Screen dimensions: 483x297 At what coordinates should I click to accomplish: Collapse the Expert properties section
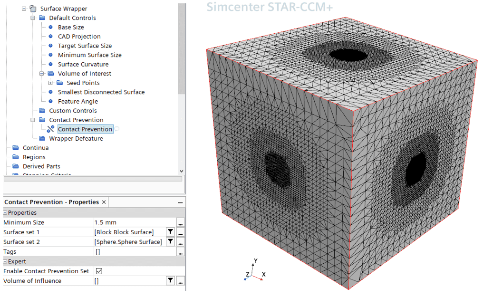tap(5, 261)
